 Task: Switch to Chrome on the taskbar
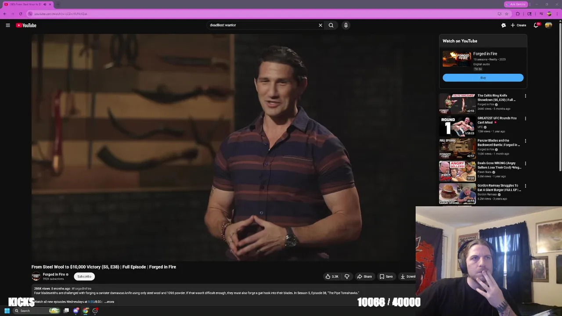tap(86, 311)
